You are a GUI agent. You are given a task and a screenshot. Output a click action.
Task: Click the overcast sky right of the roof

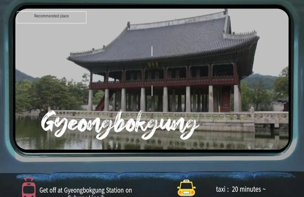pyautogui.click(x=270, y=42)
